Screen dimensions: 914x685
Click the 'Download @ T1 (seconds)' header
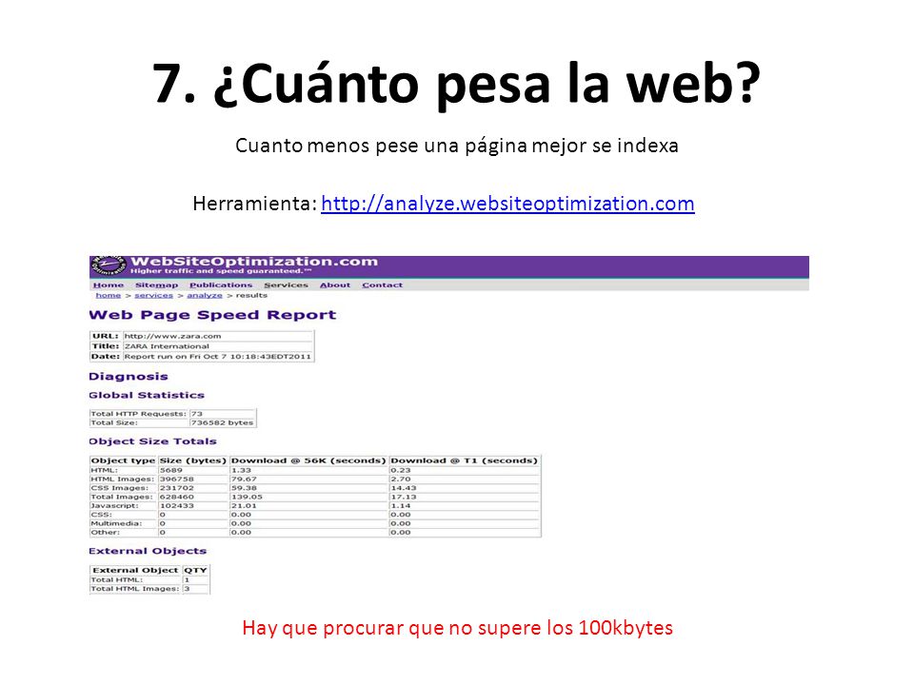tap(465, 460)
